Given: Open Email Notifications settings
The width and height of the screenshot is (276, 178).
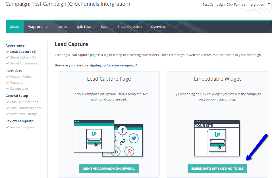Looking at the screenshot, I should click(24, 102).
